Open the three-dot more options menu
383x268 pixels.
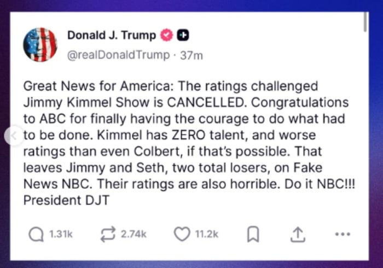point(342,234)
